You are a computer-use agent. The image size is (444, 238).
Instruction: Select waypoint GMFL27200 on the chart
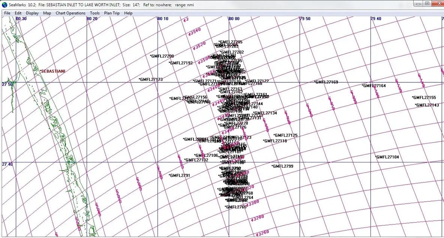tap(162, 56)
